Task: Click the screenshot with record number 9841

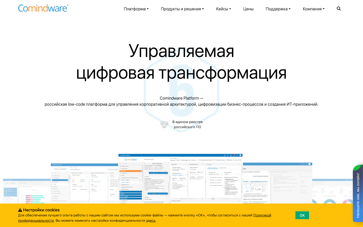Action: [277, 183]
